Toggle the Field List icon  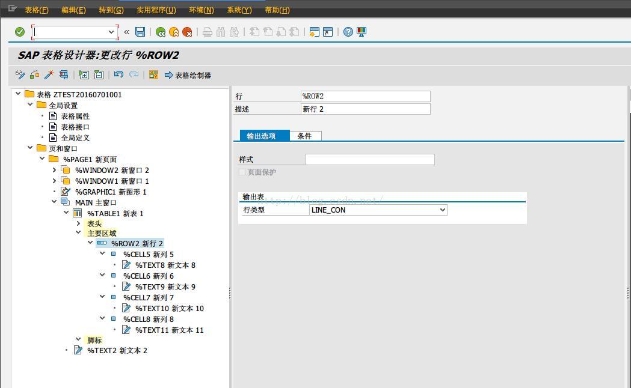point(154,74)
